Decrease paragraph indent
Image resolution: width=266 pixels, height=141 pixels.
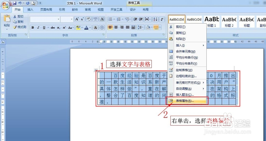point(135,19)
